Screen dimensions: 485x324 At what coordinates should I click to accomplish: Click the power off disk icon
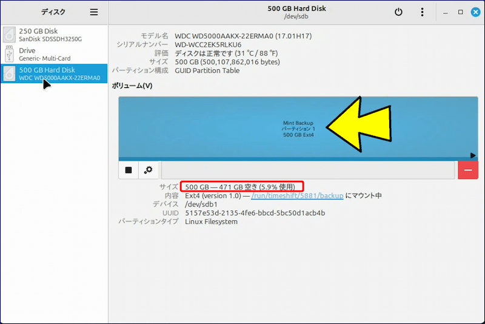[398, 12]
